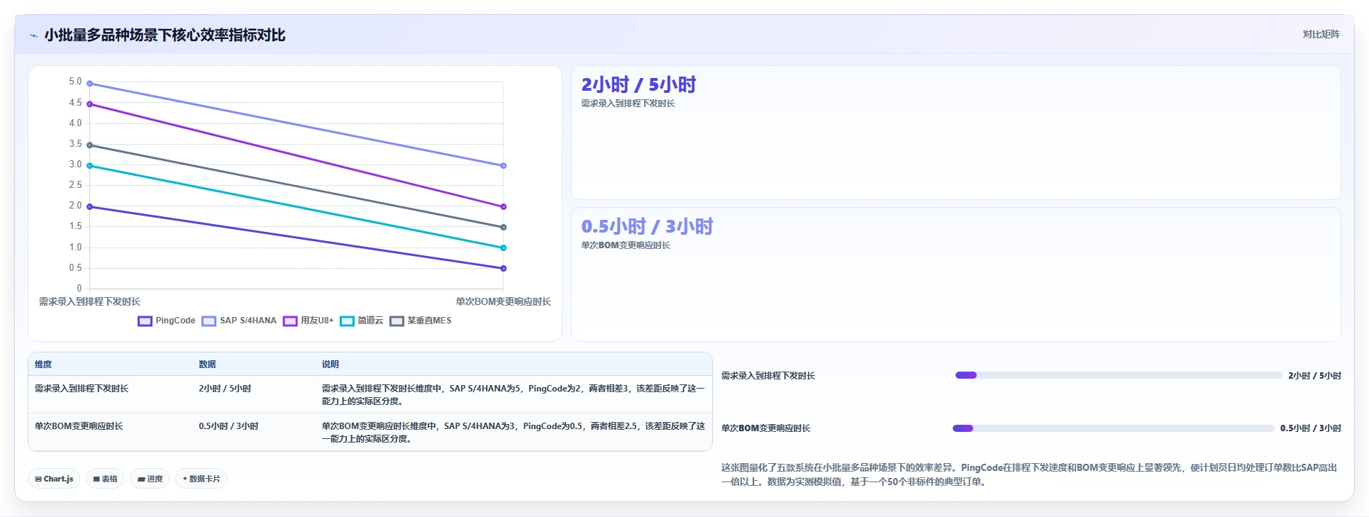Click the 对比矩阵 label in the header

tap(1321, 34)
